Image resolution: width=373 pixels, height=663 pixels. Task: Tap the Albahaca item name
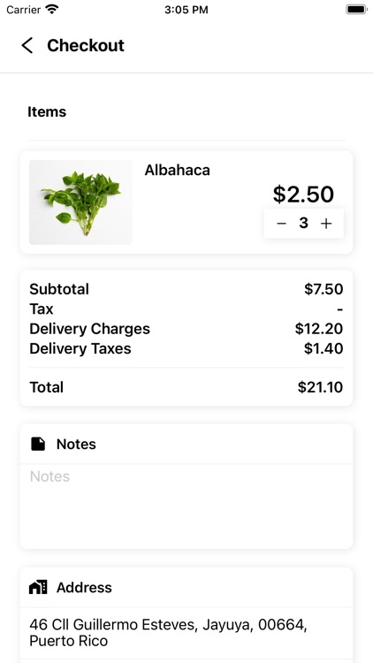click(x=177, y=170)
